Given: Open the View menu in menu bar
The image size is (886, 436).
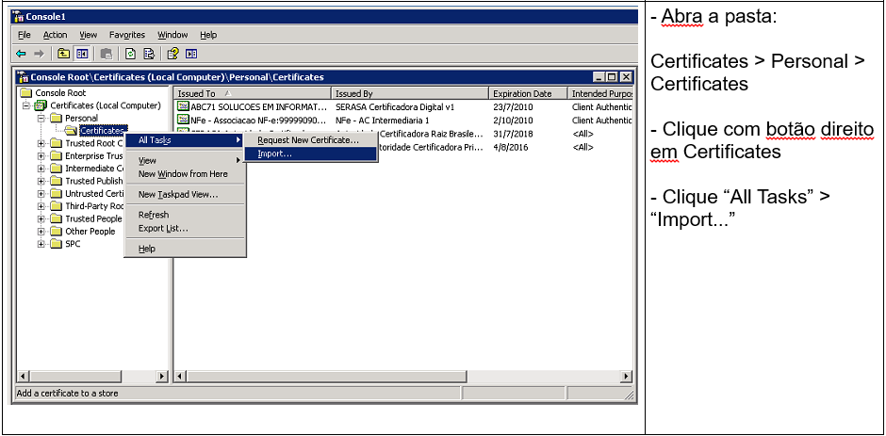Looking at the screenshot, I should [x=89, y=35].
